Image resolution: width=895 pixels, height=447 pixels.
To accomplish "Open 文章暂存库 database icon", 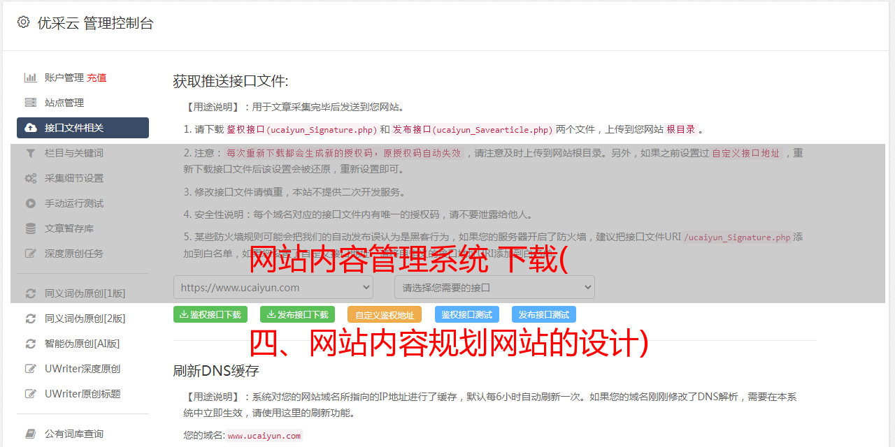I will [31, 228].
